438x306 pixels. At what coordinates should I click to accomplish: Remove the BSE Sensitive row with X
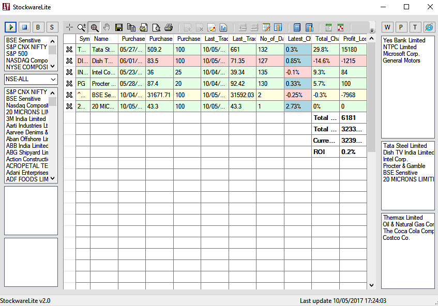(x=69, y=95)
